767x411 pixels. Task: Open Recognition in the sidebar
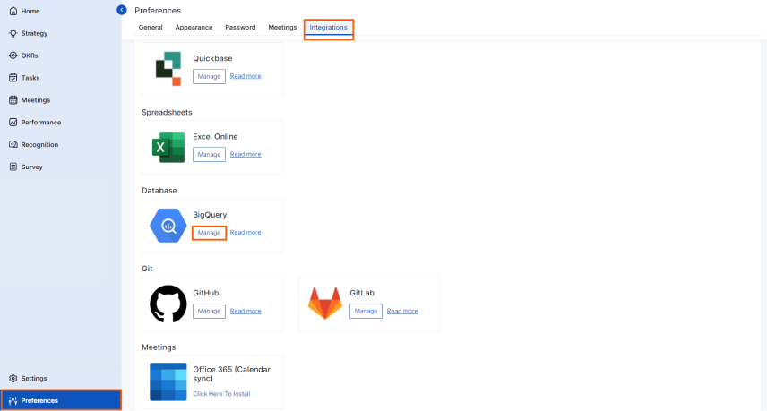39,144
